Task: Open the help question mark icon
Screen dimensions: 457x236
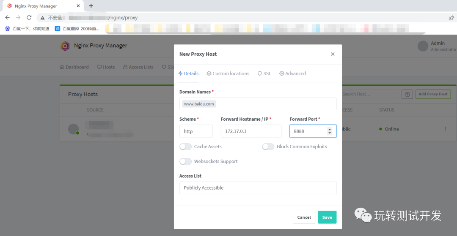Action: (x=407, y=94)
